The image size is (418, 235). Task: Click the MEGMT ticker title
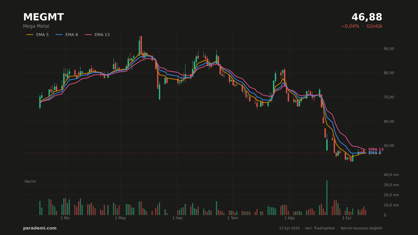tap(43, 17)
